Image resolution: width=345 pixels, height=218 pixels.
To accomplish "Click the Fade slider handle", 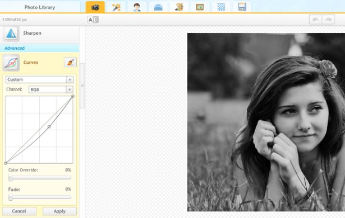I will pos(10,197).
